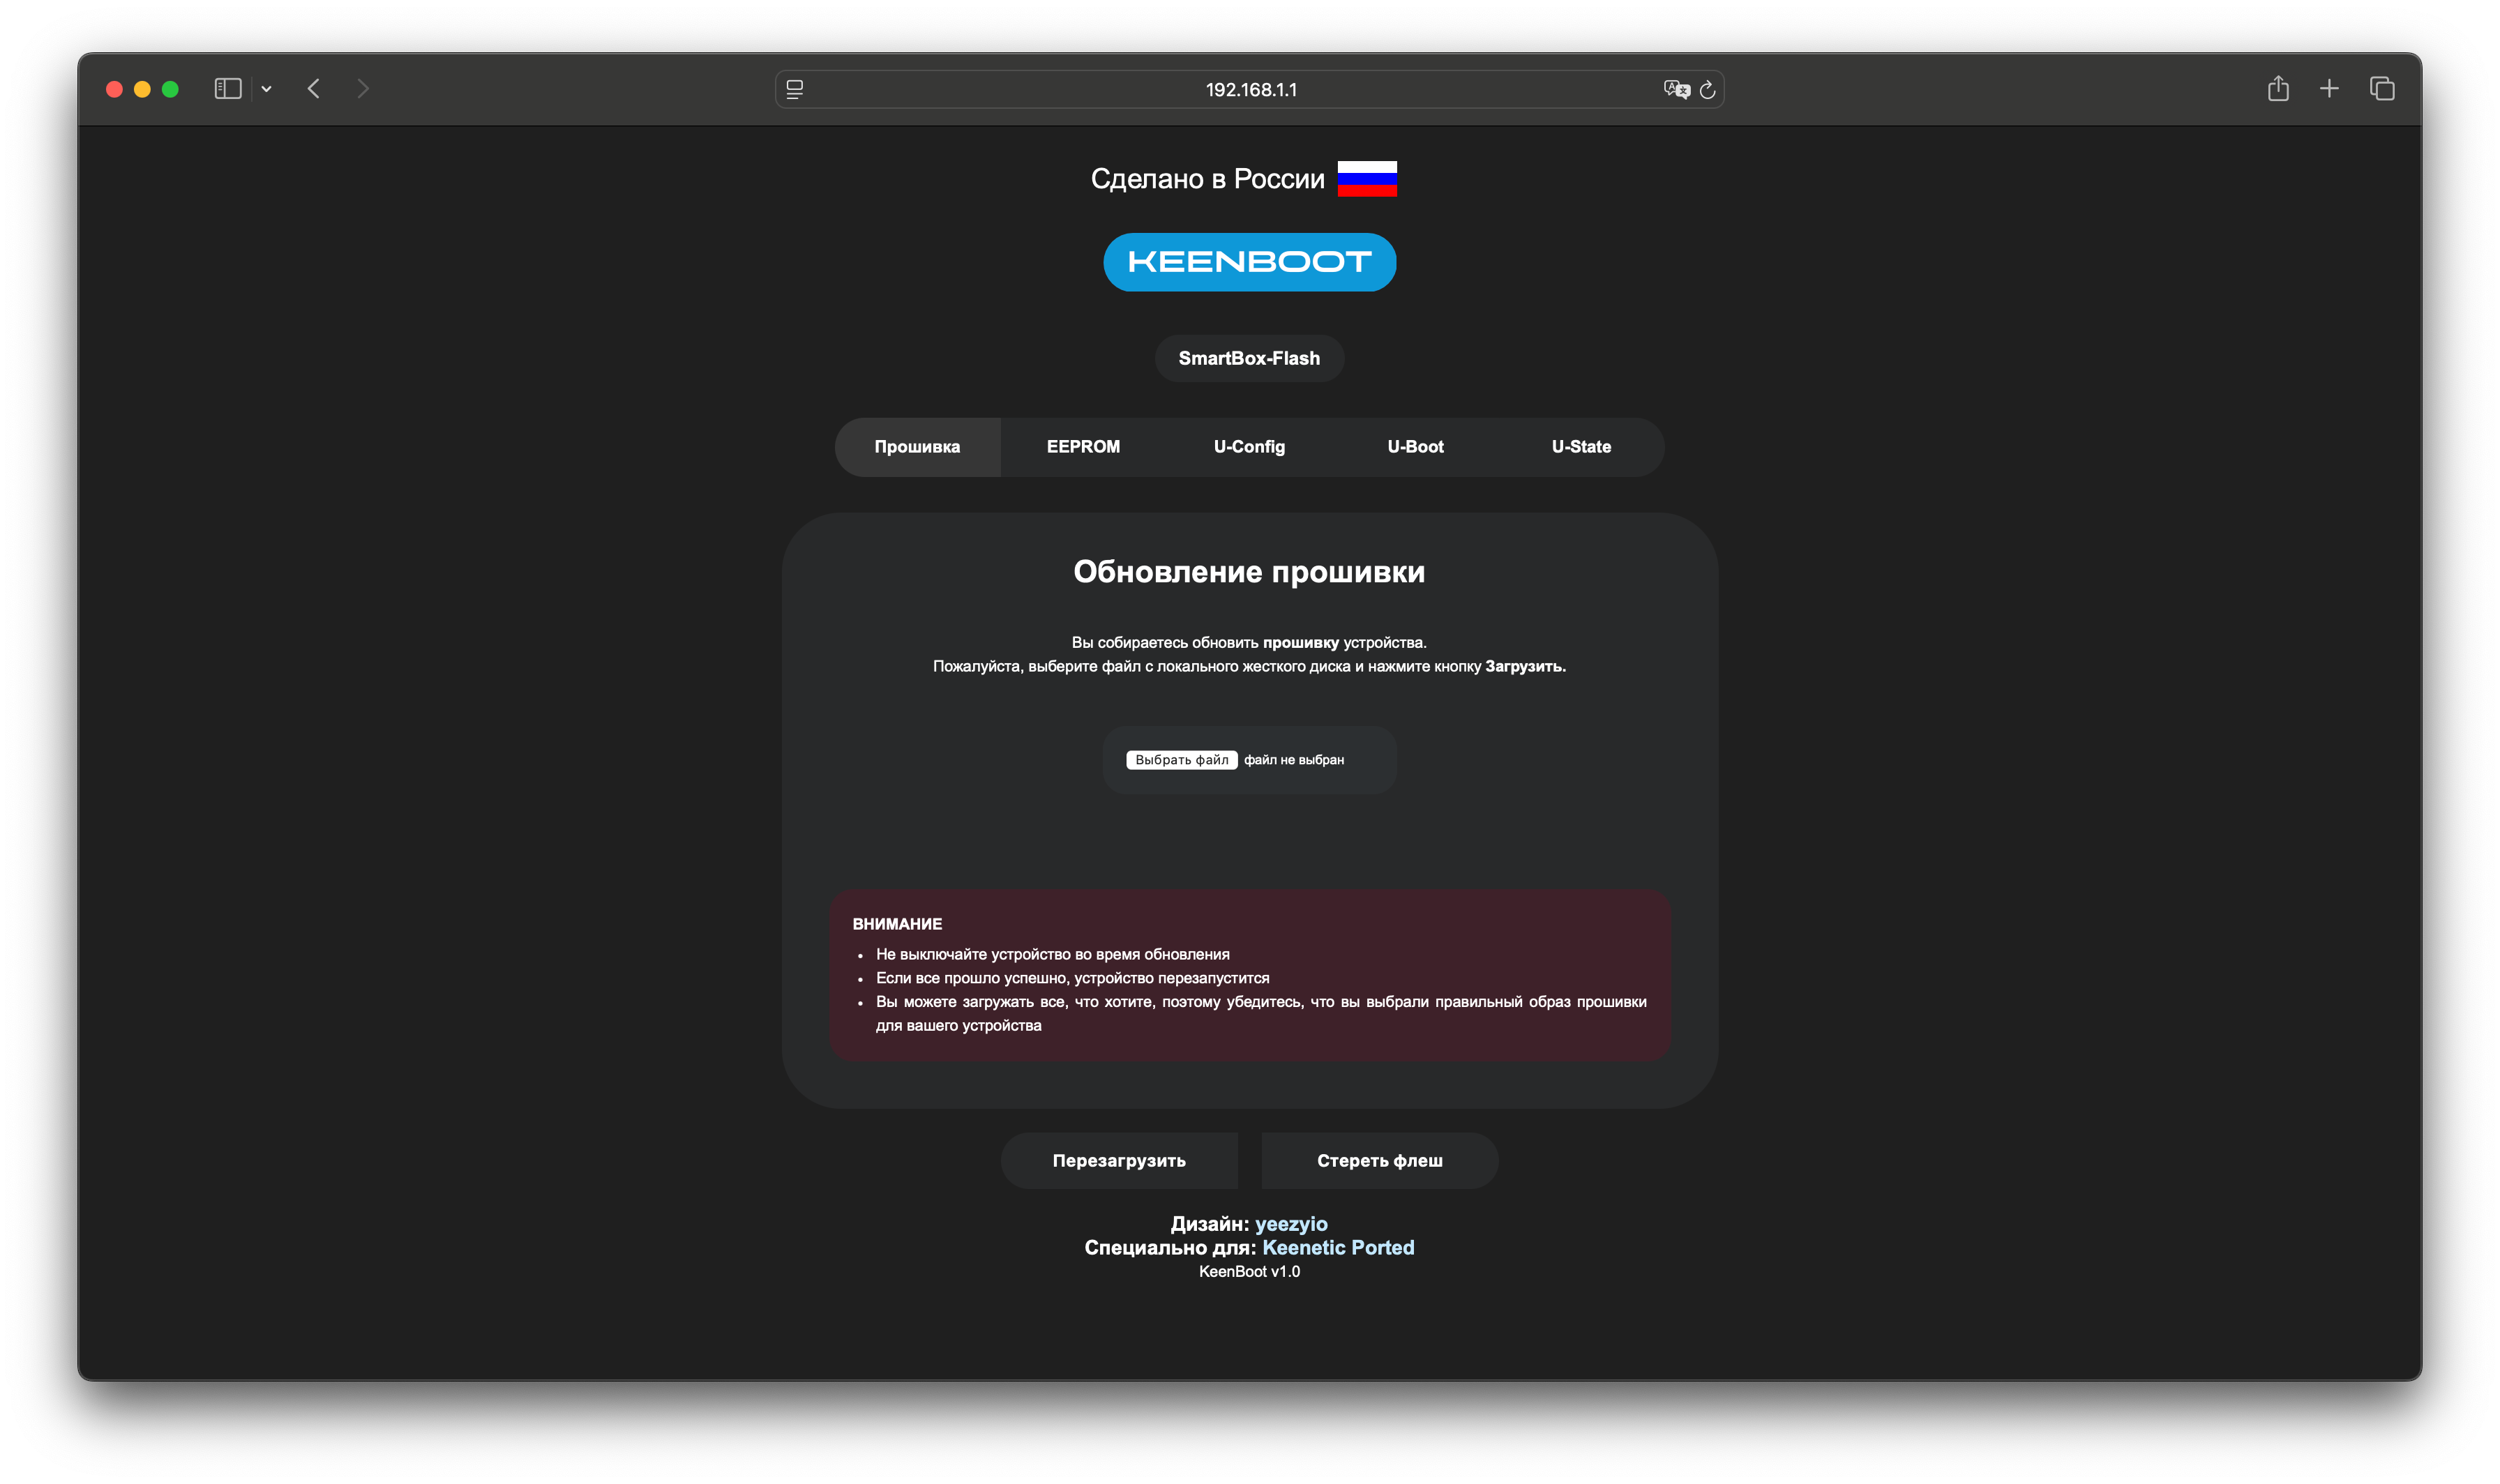This screenshot has width=2500, height=1484.
Task: Click the Сделано в России text
Action: click(1207, 179)
